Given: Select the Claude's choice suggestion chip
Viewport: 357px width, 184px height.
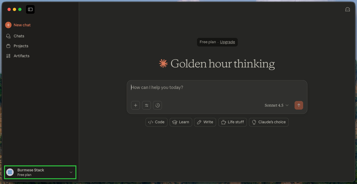Looking at the screenshot, I should (x=269, y=122).
